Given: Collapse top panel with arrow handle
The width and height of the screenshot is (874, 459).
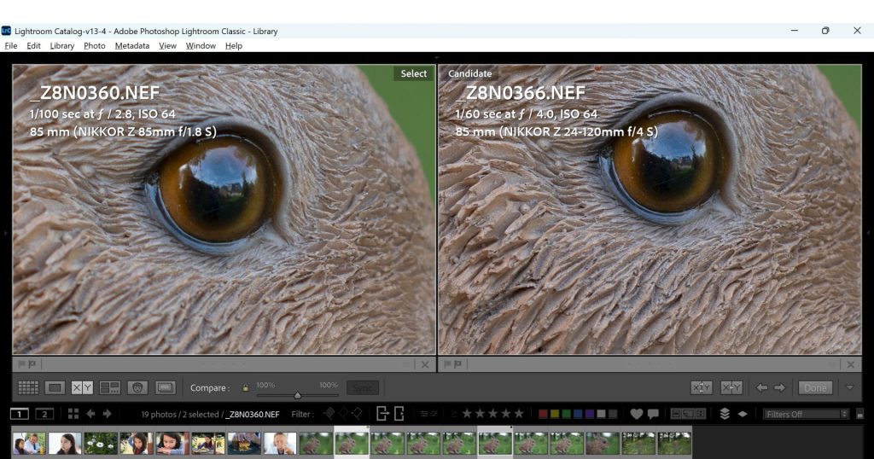Looking at the screenshot, I should point(436,57).
